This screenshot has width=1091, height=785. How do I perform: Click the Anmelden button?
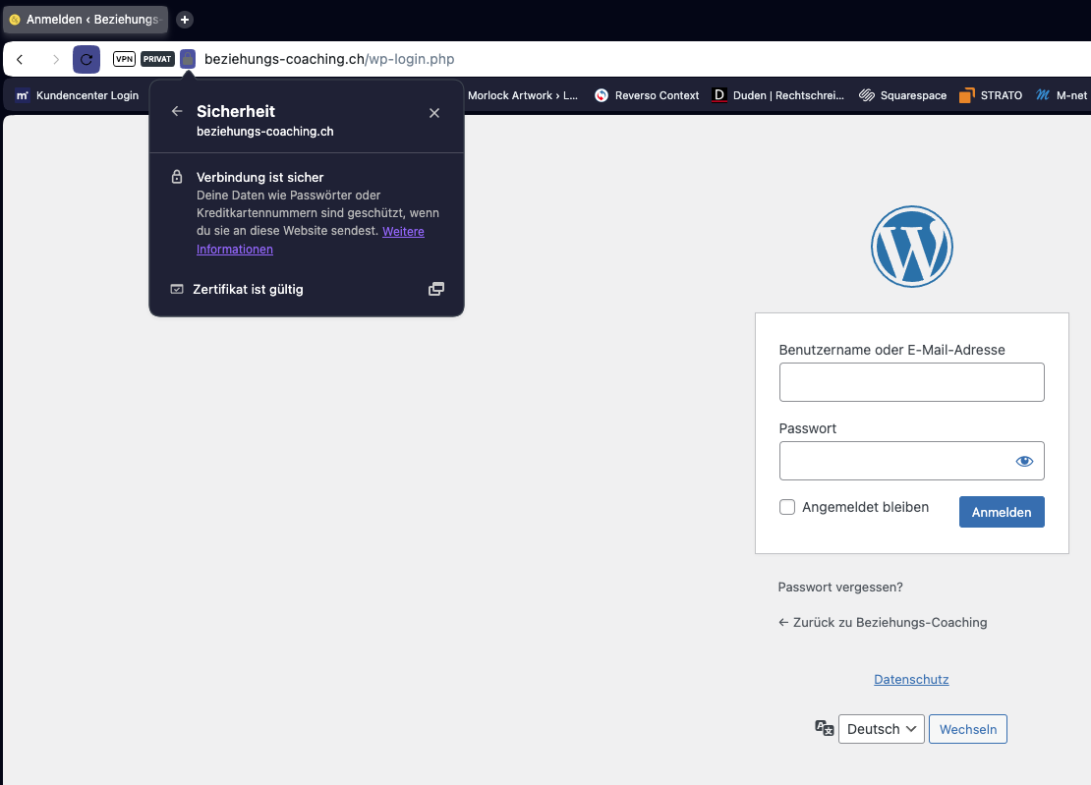(x=1002, y=512)
